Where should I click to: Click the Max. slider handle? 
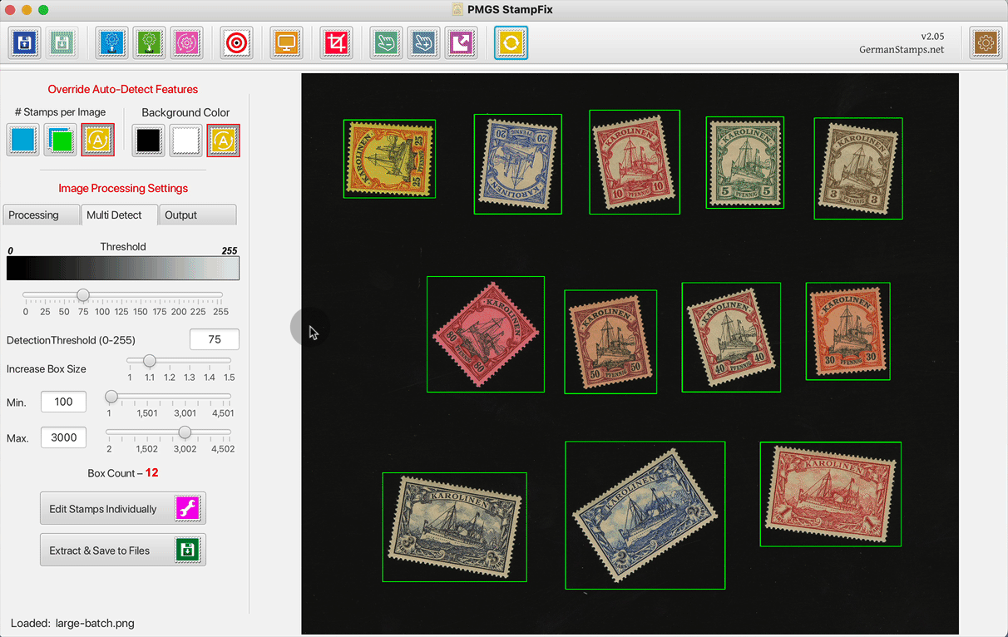click(x=185, y=432)
